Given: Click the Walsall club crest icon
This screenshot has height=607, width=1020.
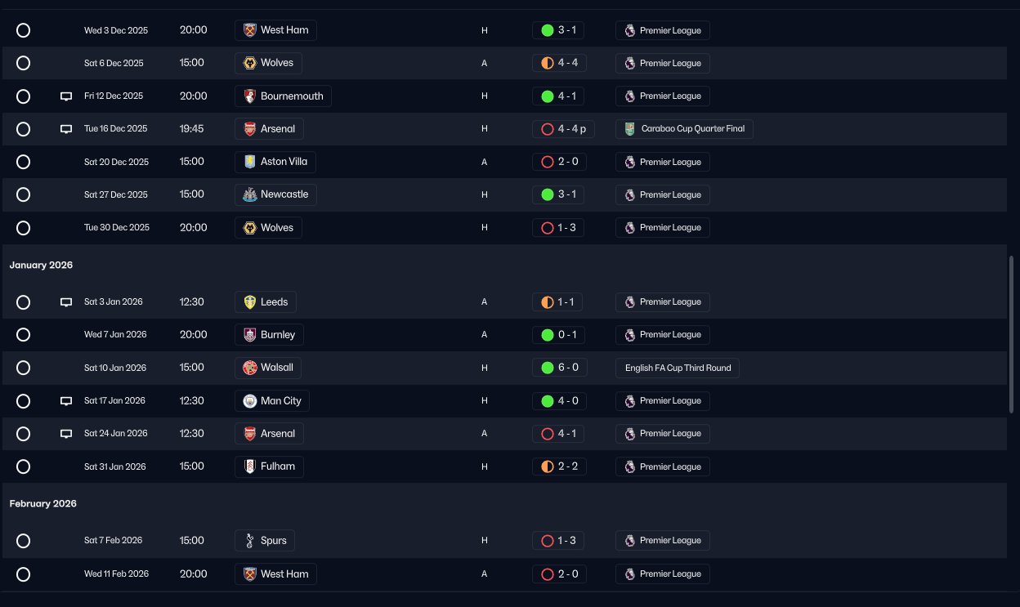Looking at the screenshot, I should click(250, 368).
